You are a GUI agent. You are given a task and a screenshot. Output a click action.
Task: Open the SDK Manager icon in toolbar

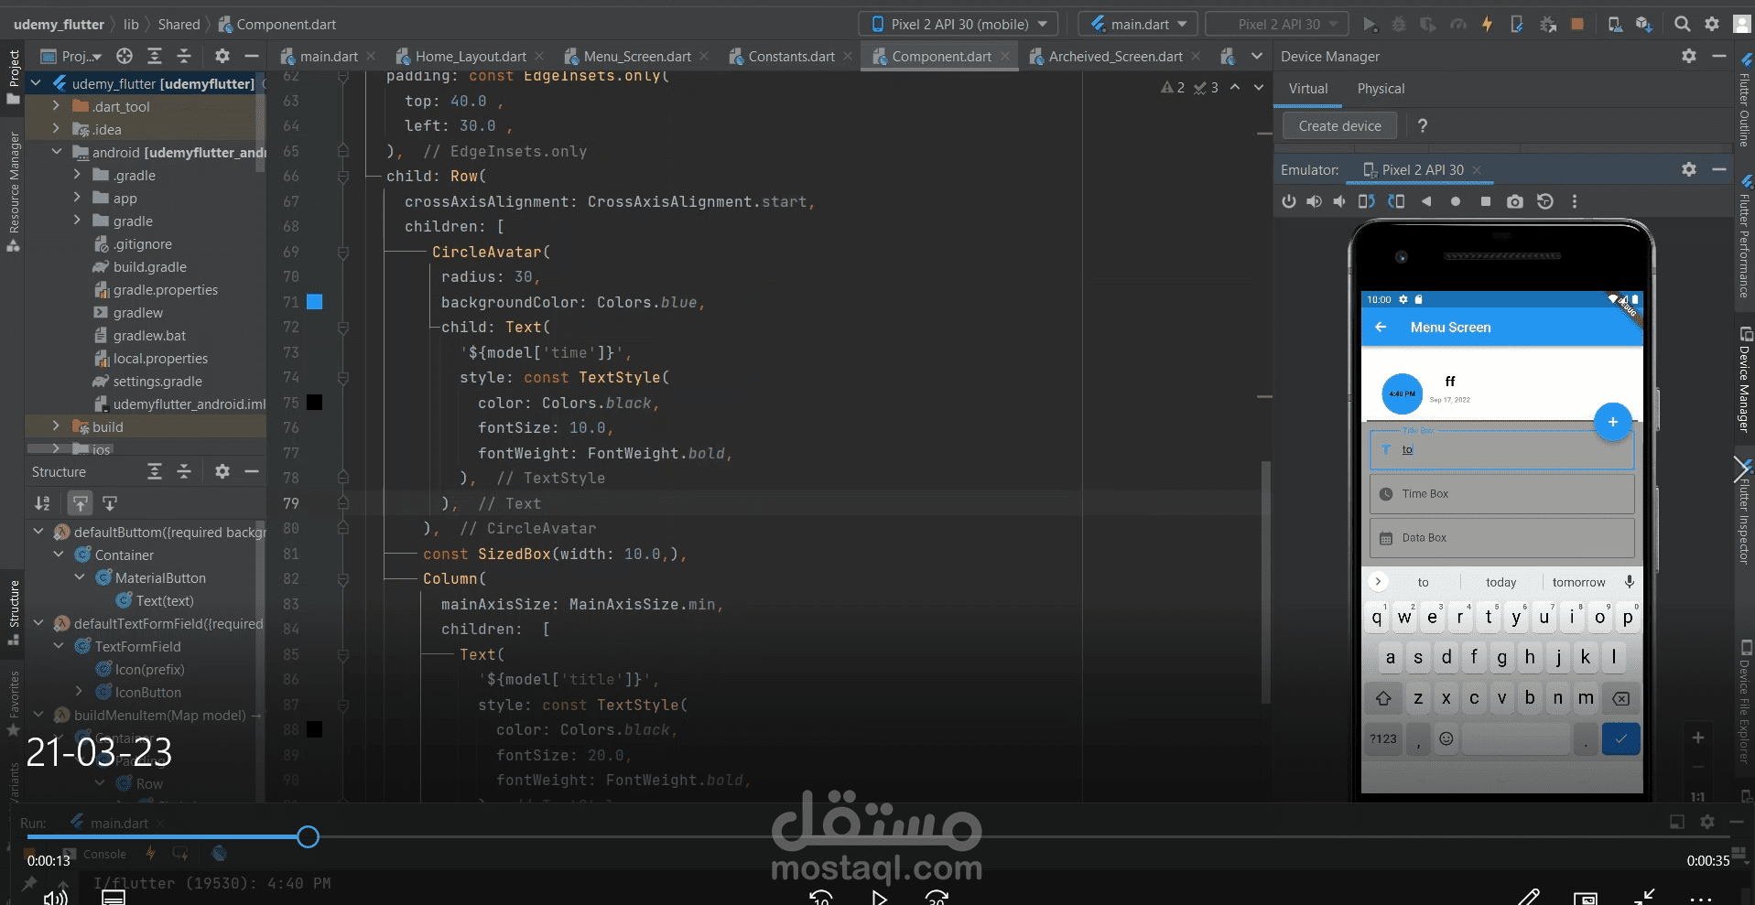(1644, 25)
